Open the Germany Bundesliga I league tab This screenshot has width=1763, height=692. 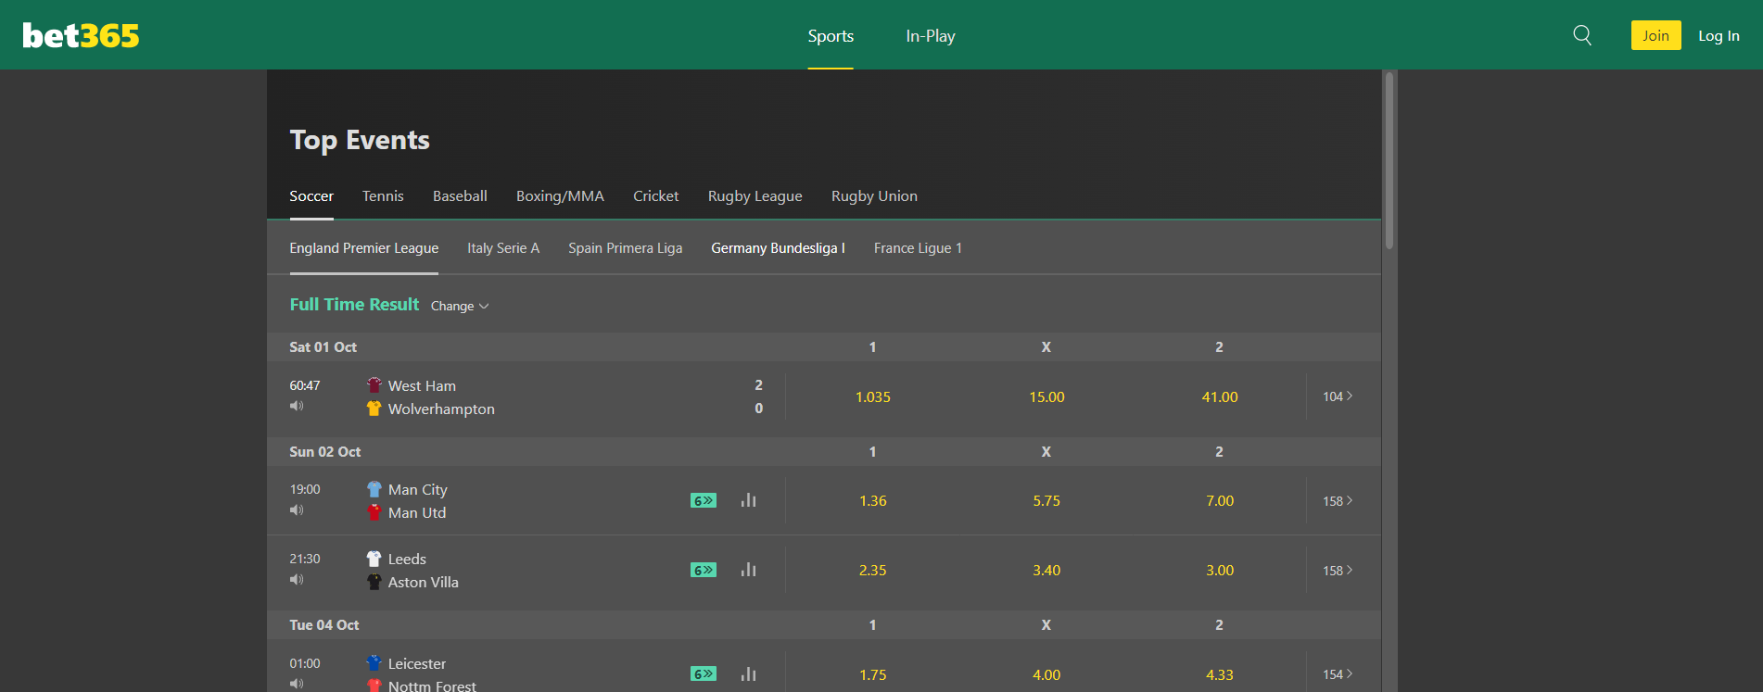[778, 248]
